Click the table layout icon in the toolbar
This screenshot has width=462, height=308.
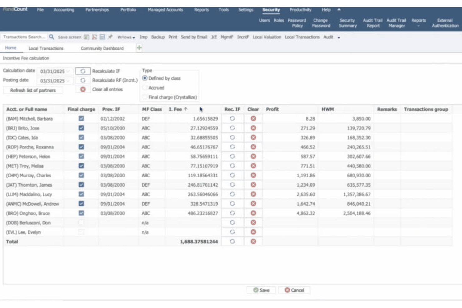click(102, 37)
